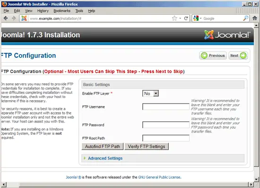This screenshot has width=260, height=188.
Task: Click the Firefox icon in title bar
Action: point(4,4)
